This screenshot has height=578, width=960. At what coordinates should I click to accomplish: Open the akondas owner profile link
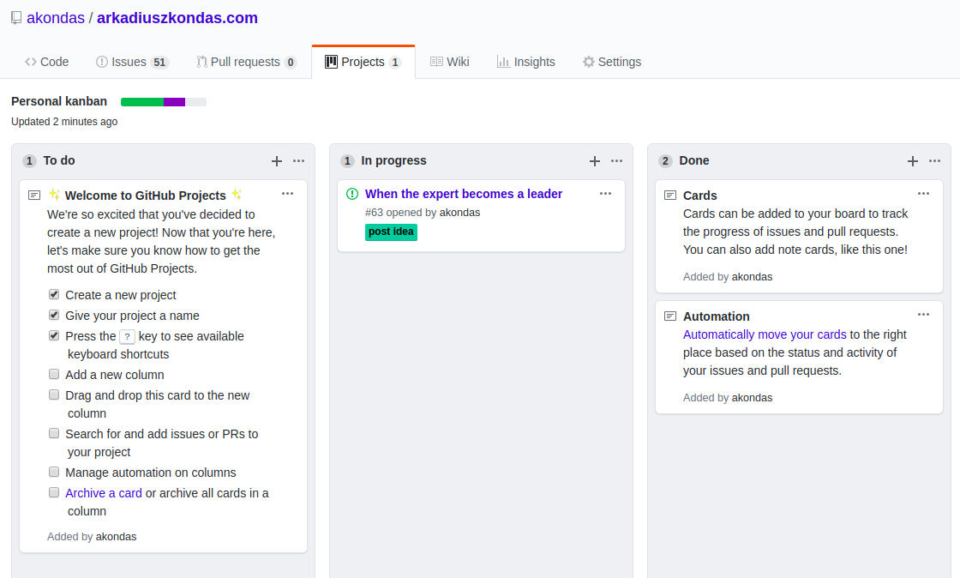tap(56, 18)
